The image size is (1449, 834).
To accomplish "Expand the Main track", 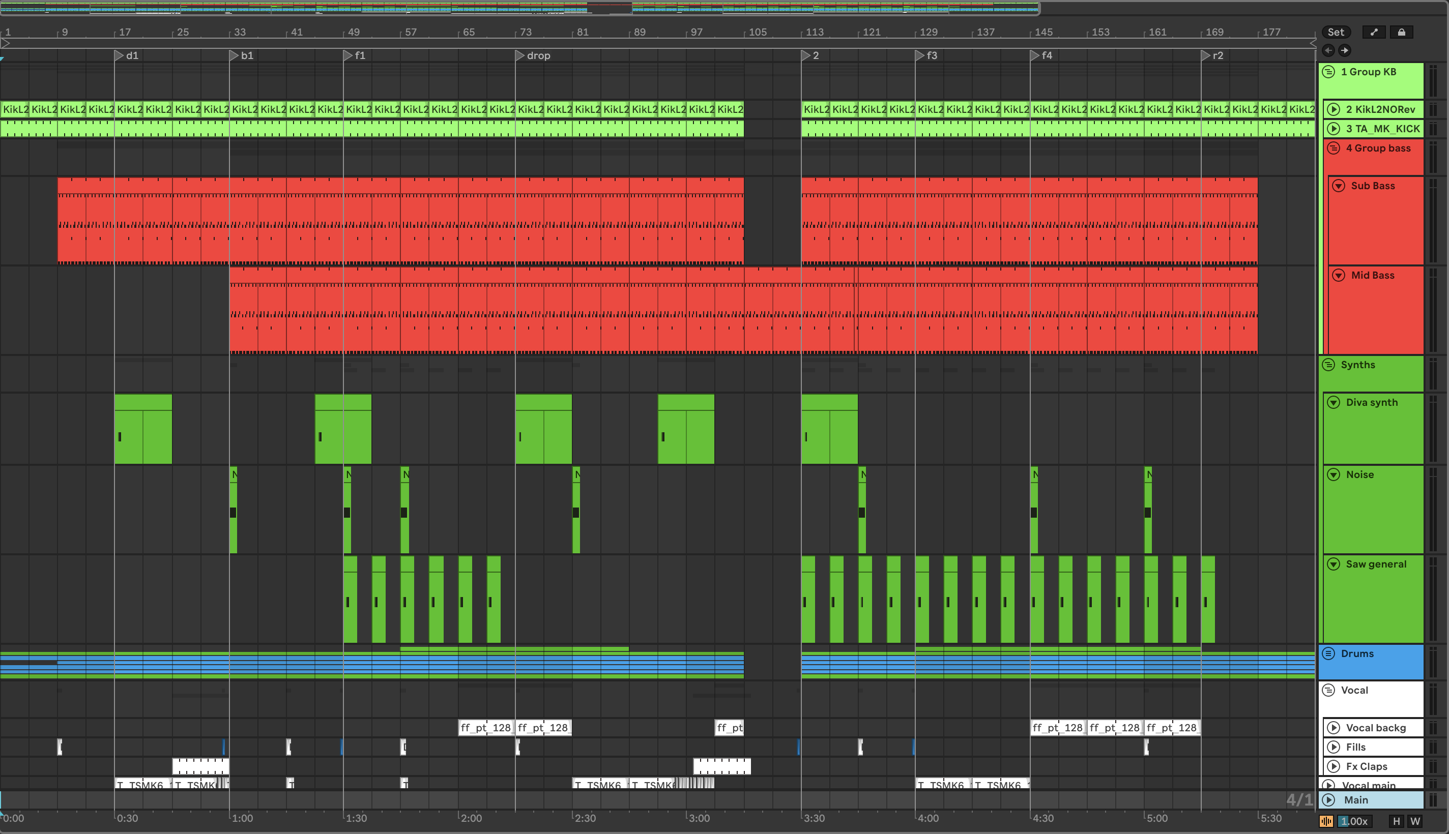I will tap(1329, 799).
